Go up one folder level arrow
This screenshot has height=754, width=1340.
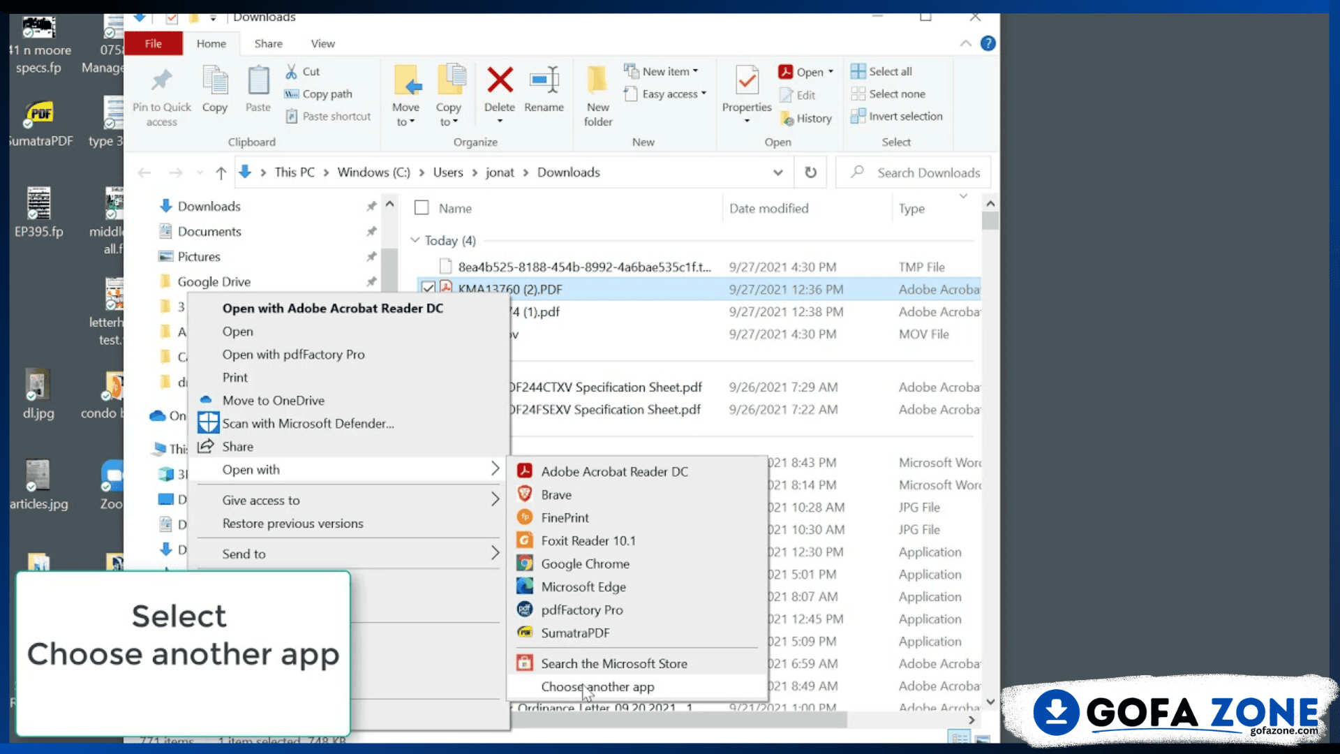pyautogui.click(x=221, y=172)
